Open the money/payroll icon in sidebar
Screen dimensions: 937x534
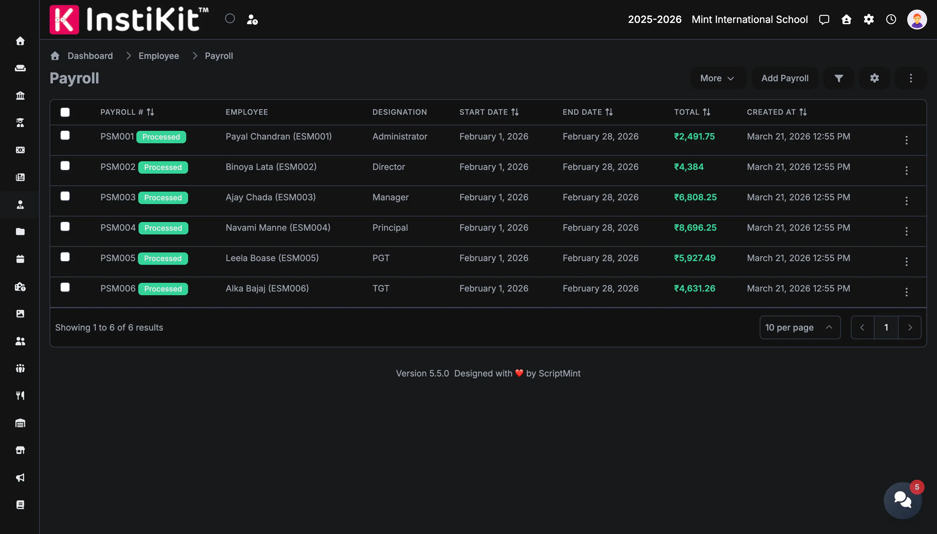(21, 150)
